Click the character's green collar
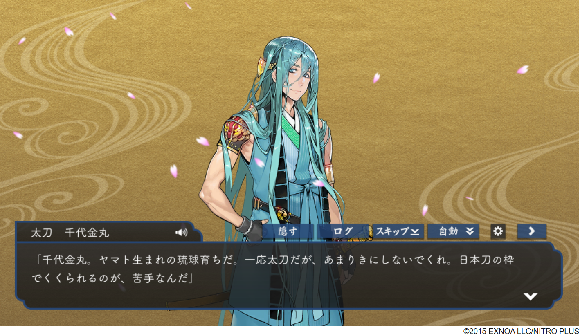The height and width of the screenshot is (336, 580). point(291,130)
